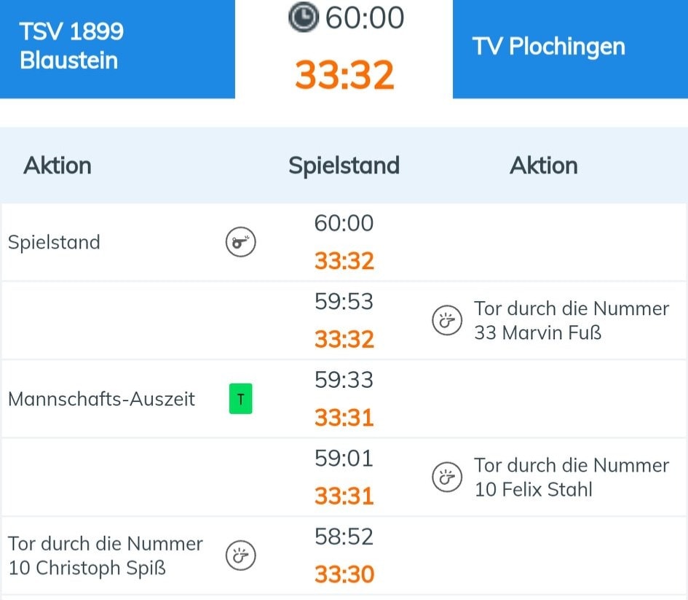Click the 58:52 timestamp with score 33:30
Image resolution: width=688 pixels, height=600 pixels.
point(344,537)
